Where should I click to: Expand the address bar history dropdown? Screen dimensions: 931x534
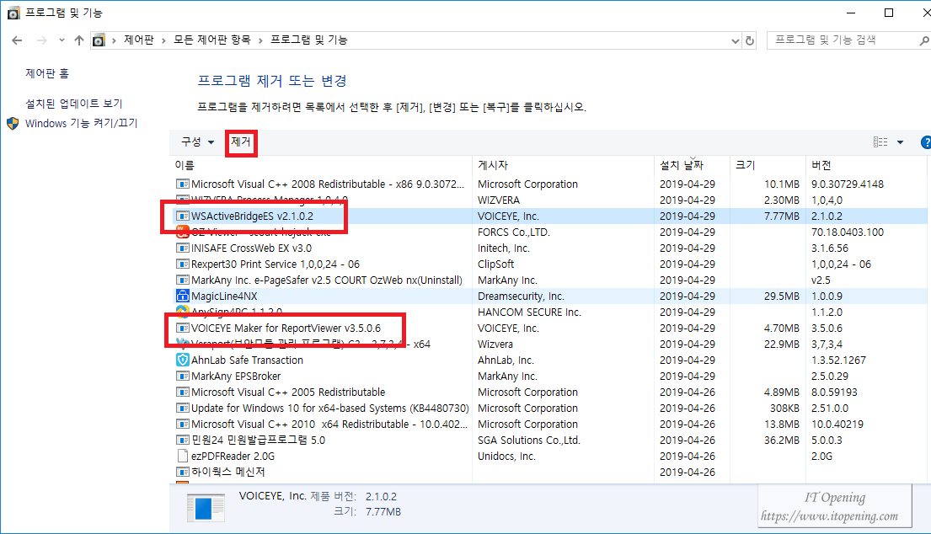tap(735, 41)
